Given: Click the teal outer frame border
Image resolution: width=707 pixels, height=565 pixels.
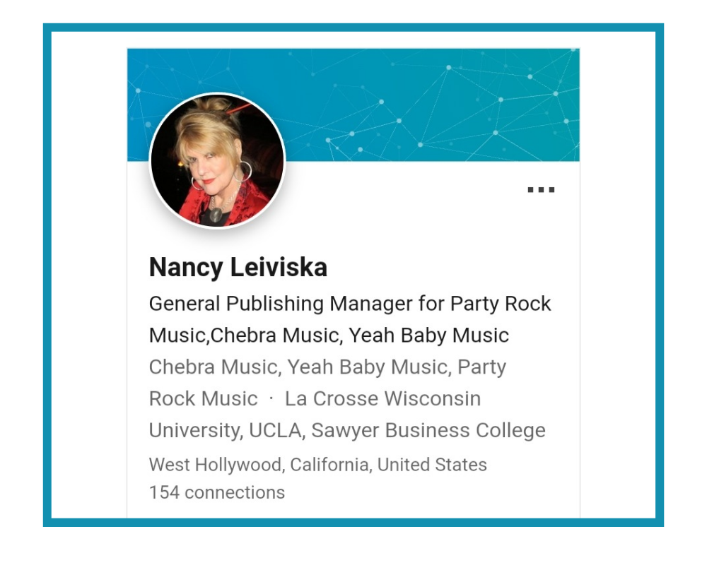Looking at the screenshot, I should [353, 28].
